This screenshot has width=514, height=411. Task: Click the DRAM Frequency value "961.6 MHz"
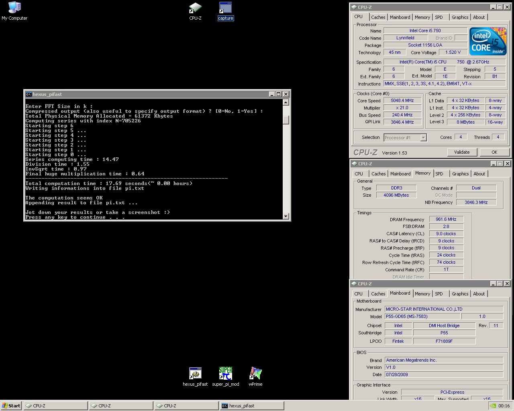[x=446, y=219]
